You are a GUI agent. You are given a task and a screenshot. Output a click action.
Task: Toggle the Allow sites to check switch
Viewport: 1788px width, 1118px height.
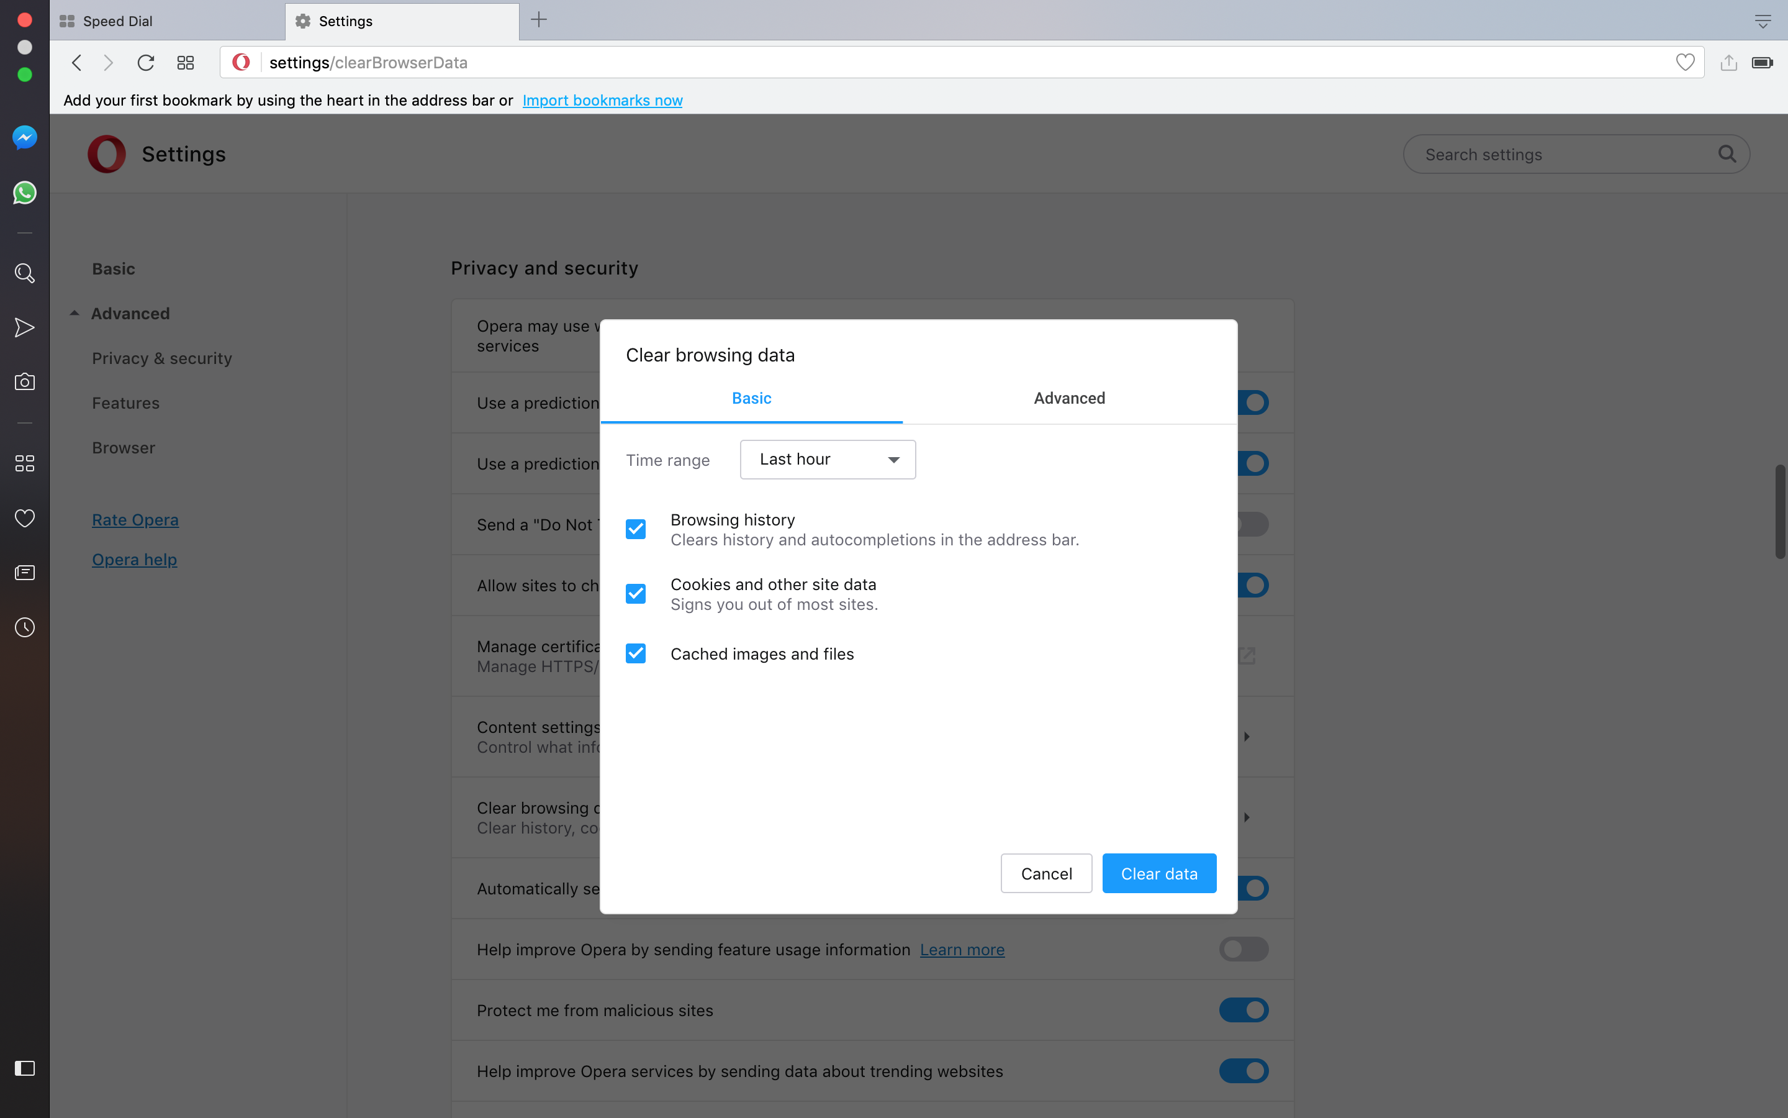click(1253, 585)
